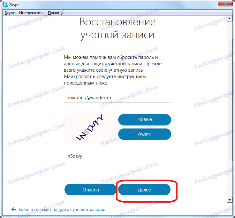Screen dimensions: 235x218
Task: Click the captcha text field with in5dsvy
Action: (117, 157)
